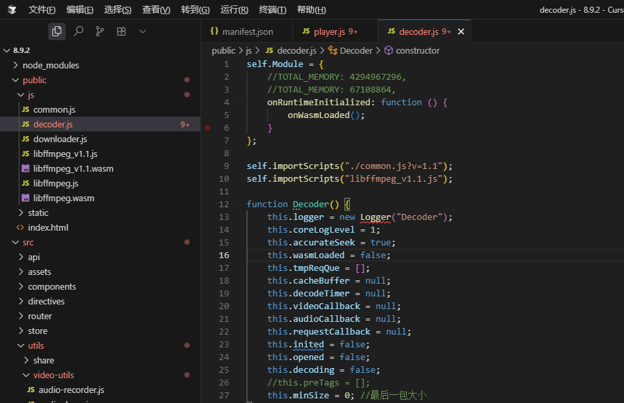The width and height of the screenshot is (624, 403).
Task: Click the js breadcrumb segment
Action: 248,50
